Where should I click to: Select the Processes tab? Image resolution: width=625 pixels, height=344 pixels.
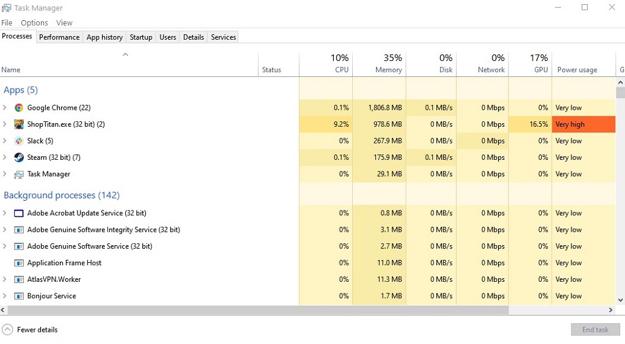(17, 36)
